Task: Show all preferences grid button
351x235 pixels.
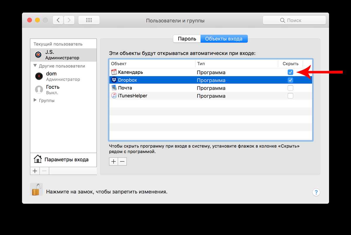Action: pyautogui.click(x=89, y=20)
